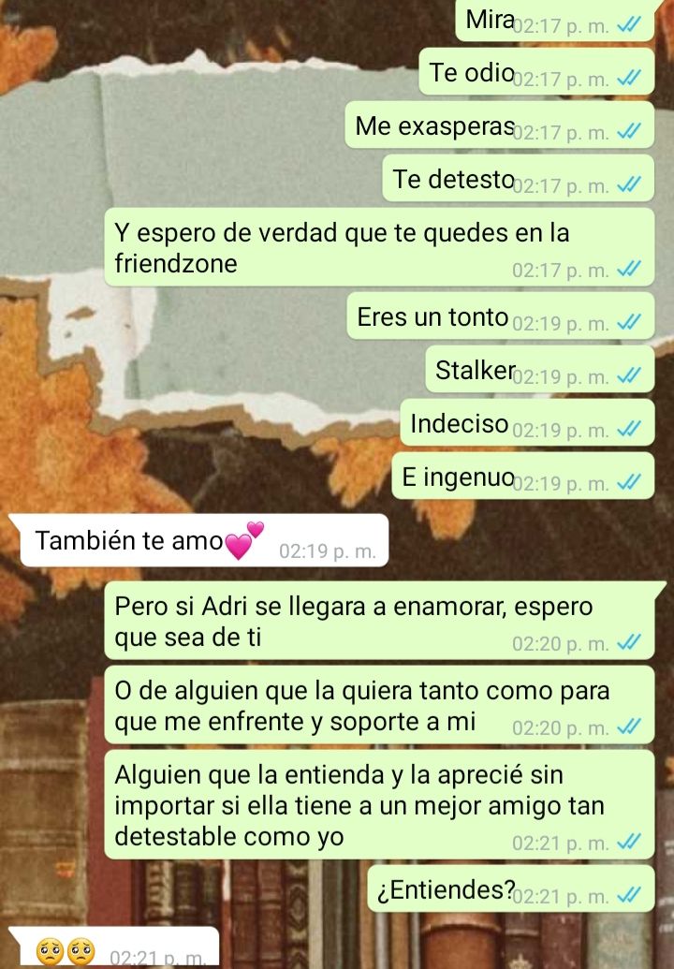Select the 'Stalker' message bubble

540,370
